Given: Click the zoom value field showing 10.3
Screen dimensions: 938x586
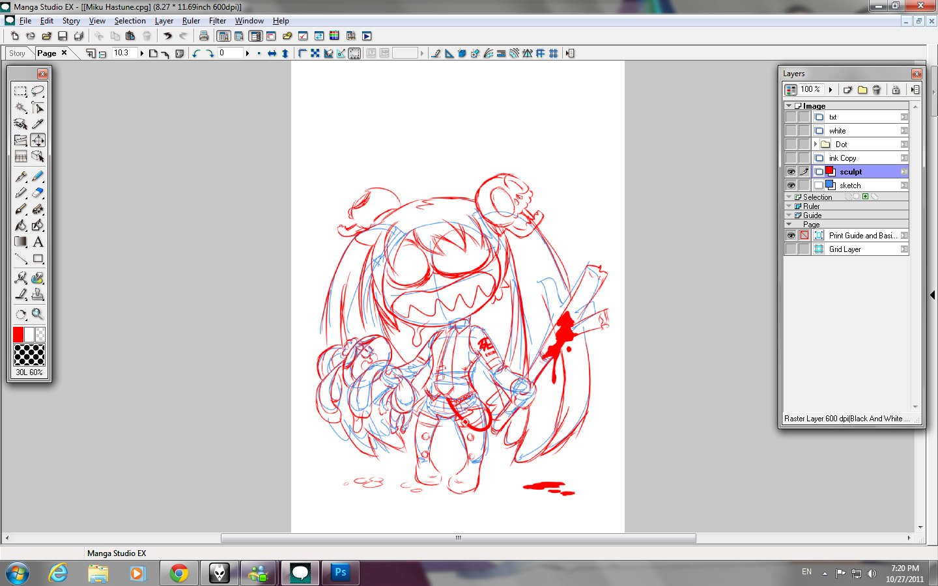Looking at the screenshot, I should pyautogui.click(x=124, y=53).
